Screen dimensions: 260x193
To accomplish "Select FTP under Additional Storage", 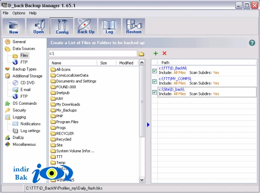I will (x=24, y=96).
